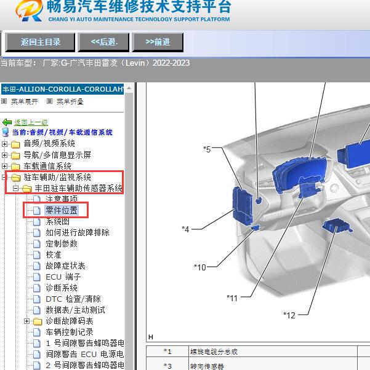Click the document icon beside ECU 端子
This screenshot has width=370, height=370.
pos(37,277)
